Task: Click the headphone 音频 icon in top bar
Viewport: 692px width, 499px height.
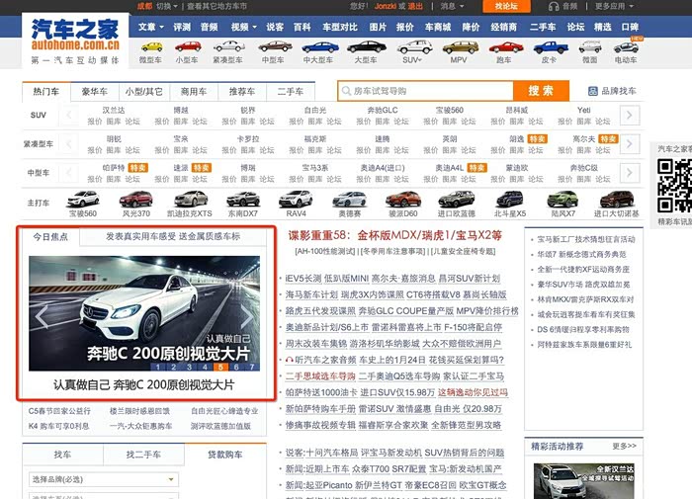Action: [x=554, y=6]
